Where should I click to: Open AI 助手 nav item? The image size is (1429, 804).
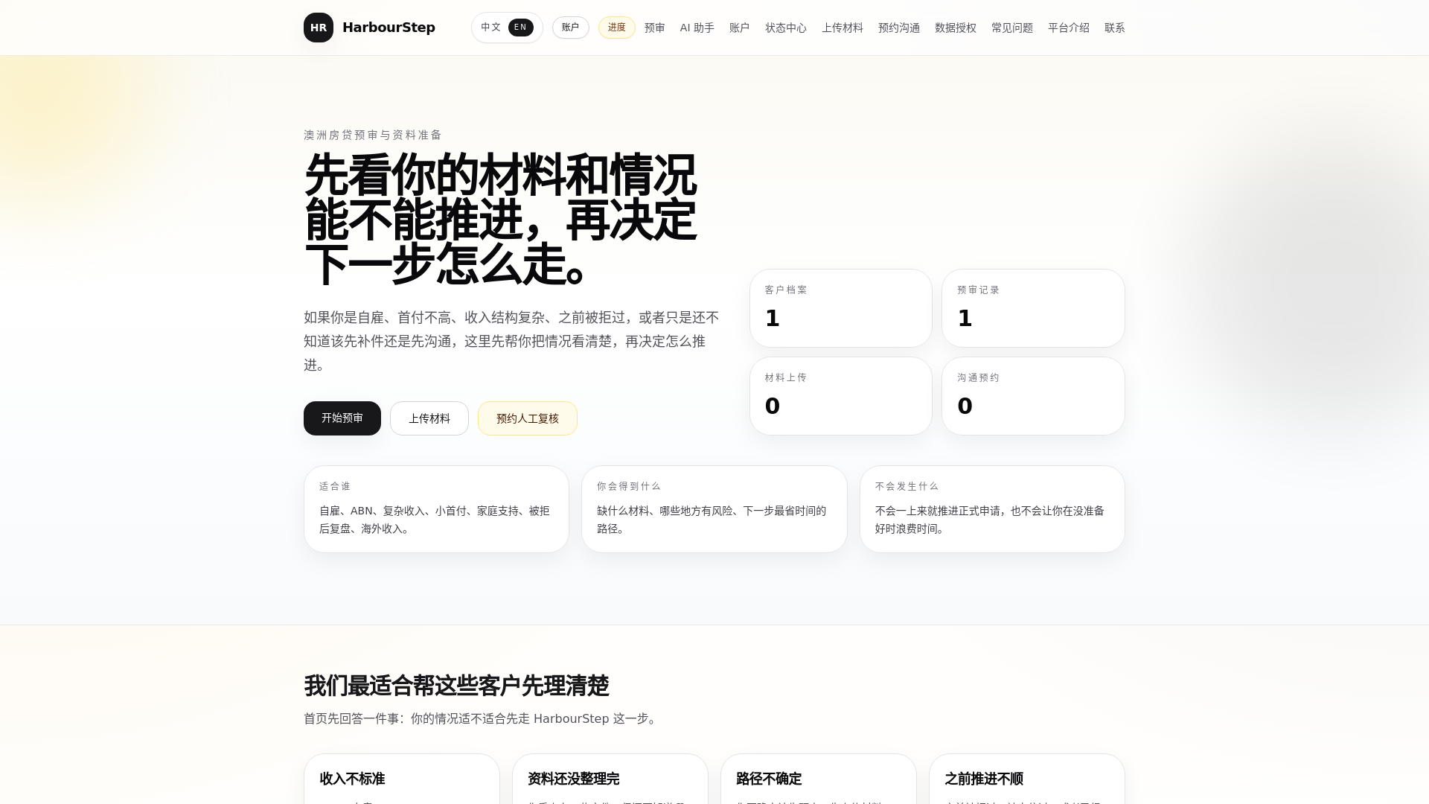[x=697, y=28]
